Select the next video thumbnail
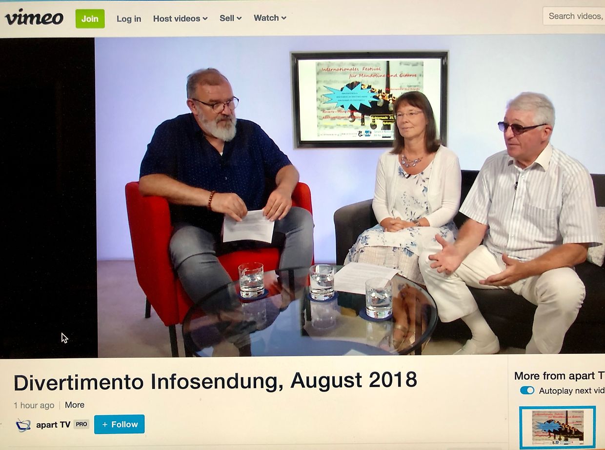 pos(557,427)
